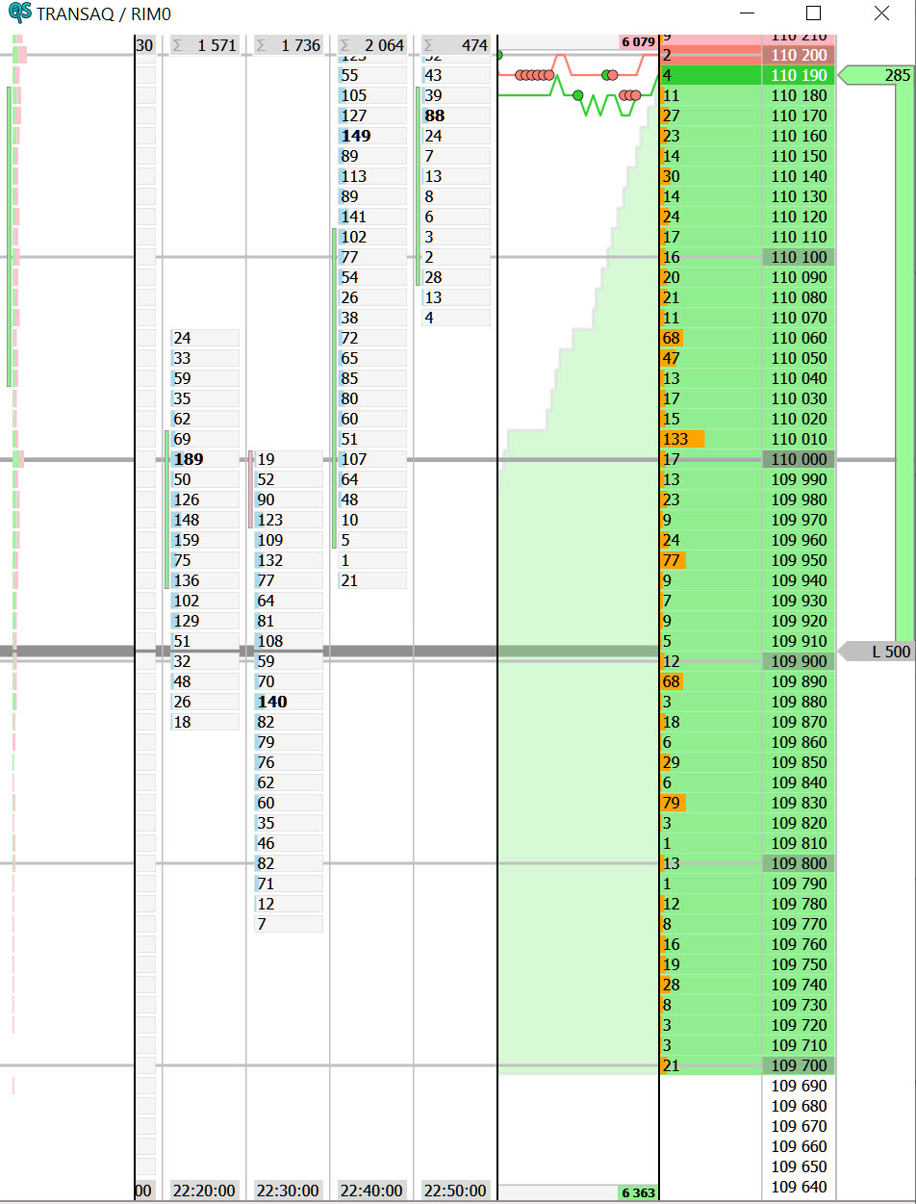Select the 22:40:00 time label
Viewport: 916px width, 1204px height.
pyautogui.click(x=371, y=1191)
